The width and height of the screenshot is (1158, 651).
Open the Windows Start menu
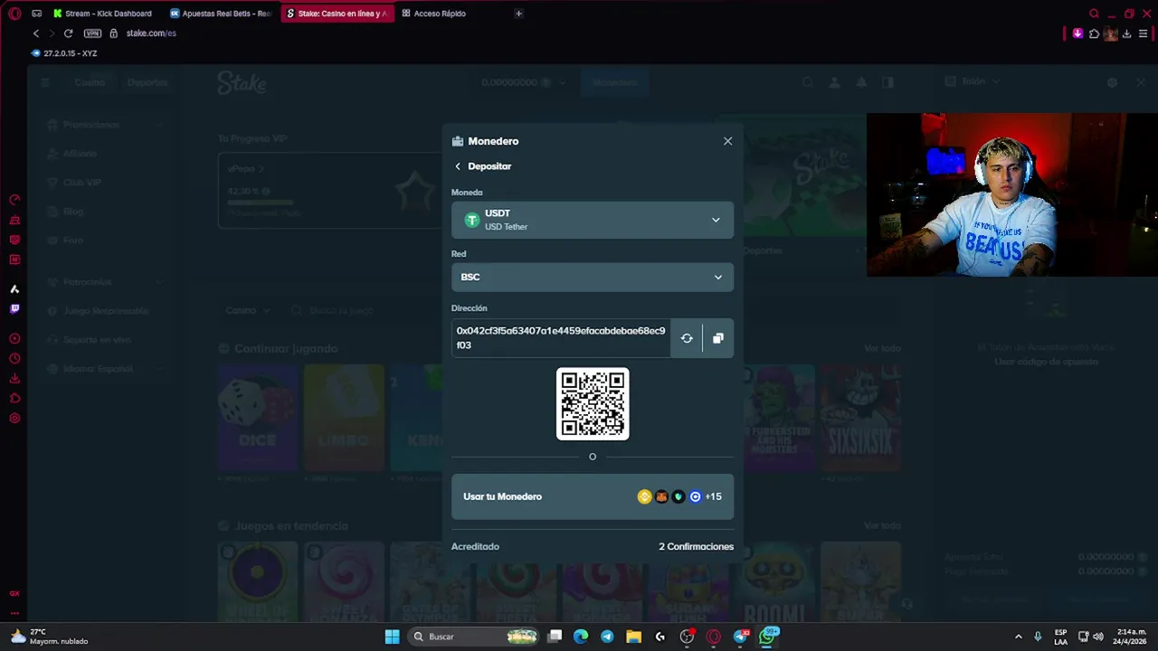tap(392, 637)
